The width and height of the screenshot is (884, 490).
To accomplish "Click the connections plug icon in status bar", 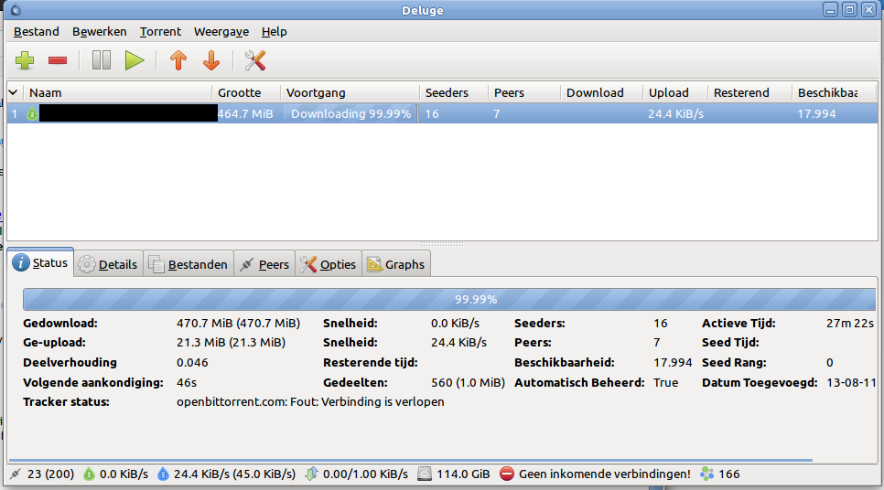I will tap(16, 474).
